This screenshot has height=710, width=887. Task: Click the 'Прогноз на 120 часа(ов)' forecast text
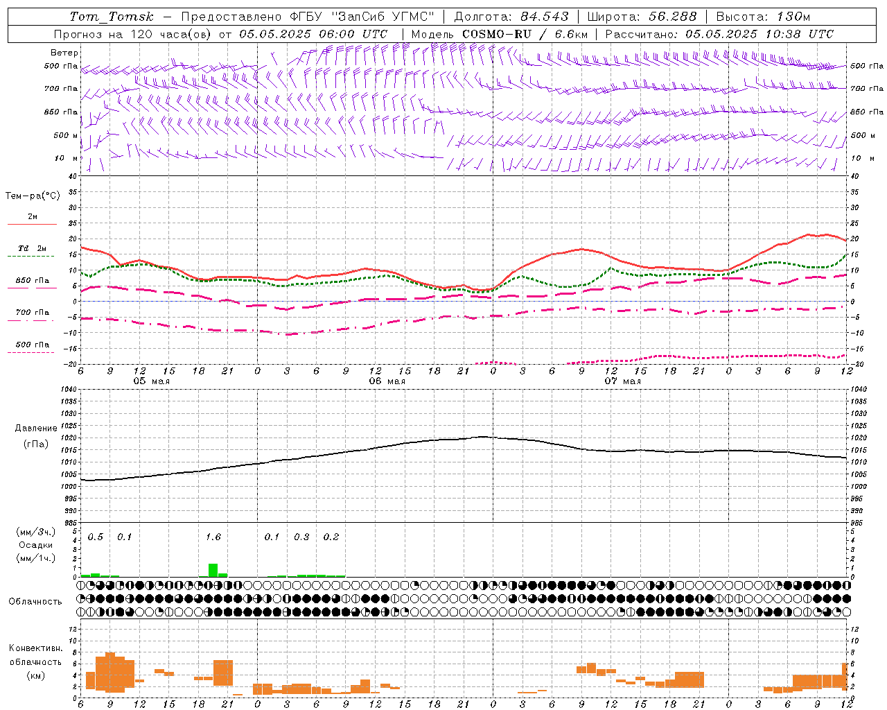tap(133, 34)
